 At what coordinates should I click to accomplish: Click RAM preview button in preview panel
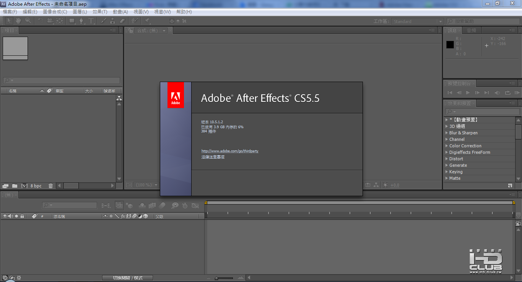[517, 92]
